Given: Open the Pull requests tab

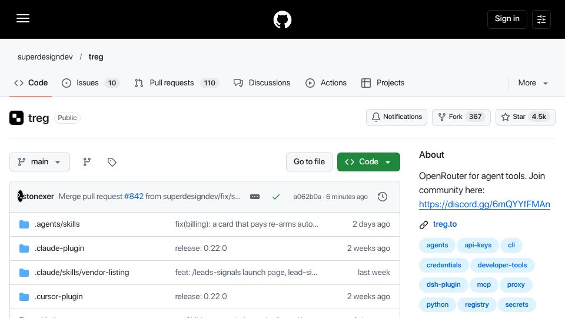Looking at the screenshot, I should point(177,83).
